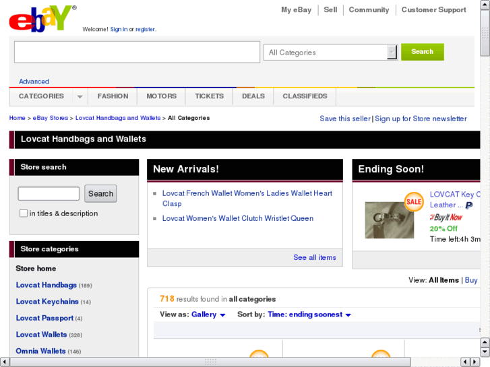
Task: Click 'All Items' view text
Action: (x=443, y=280)
